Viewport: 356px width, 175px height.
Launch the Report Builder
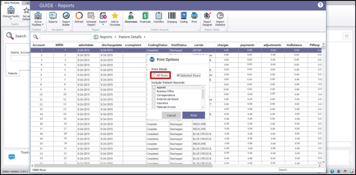(x=66, y=19)
